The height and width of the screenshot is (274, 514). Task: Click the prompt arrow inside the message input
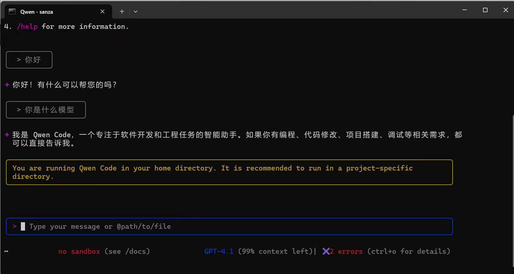pos(15,226)
